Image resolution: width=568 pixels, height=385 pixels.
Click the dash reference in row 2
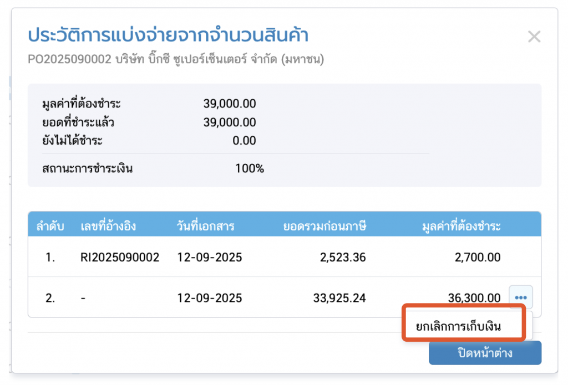83,298
